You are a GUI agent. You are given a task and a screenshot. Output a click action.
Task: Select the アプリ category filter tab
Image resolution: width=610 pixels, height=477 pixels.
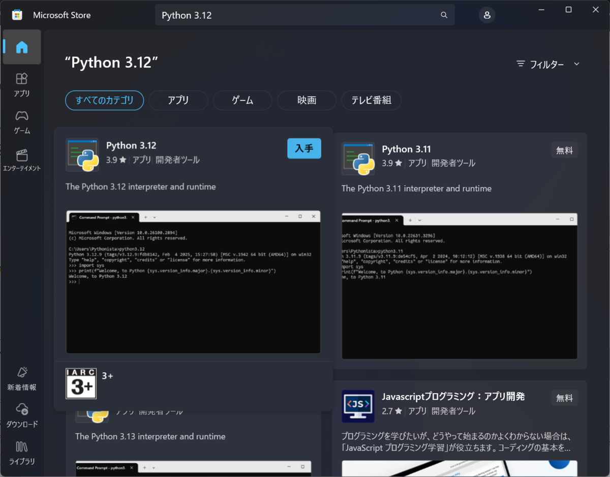(x=178, y=100)
